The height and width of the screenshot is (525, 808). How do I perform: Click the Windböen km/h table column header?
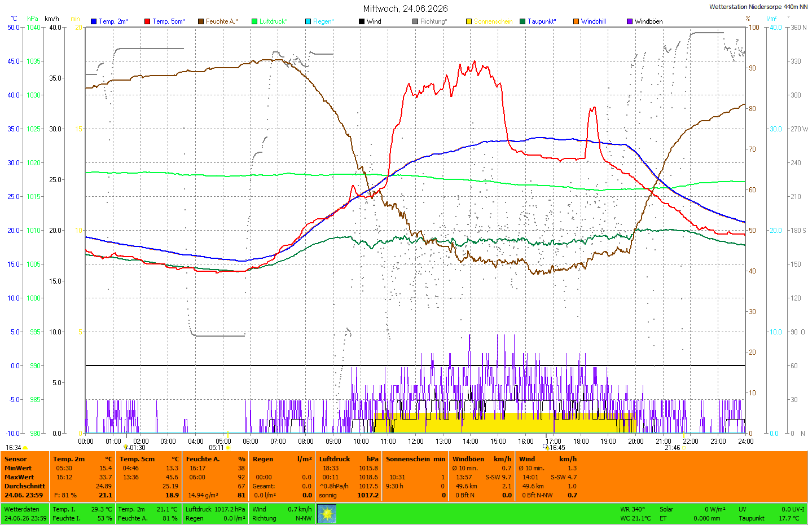(482, 459)
